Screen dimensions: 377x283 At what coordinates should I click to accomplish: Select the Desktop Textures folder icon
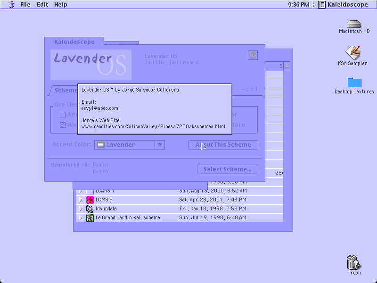coord(354,82)
